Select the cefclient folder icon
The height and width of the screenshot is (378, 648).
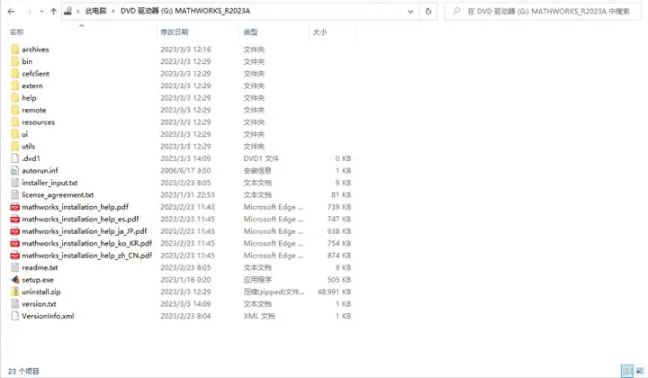pyautogui.click(x=15, y=74)
